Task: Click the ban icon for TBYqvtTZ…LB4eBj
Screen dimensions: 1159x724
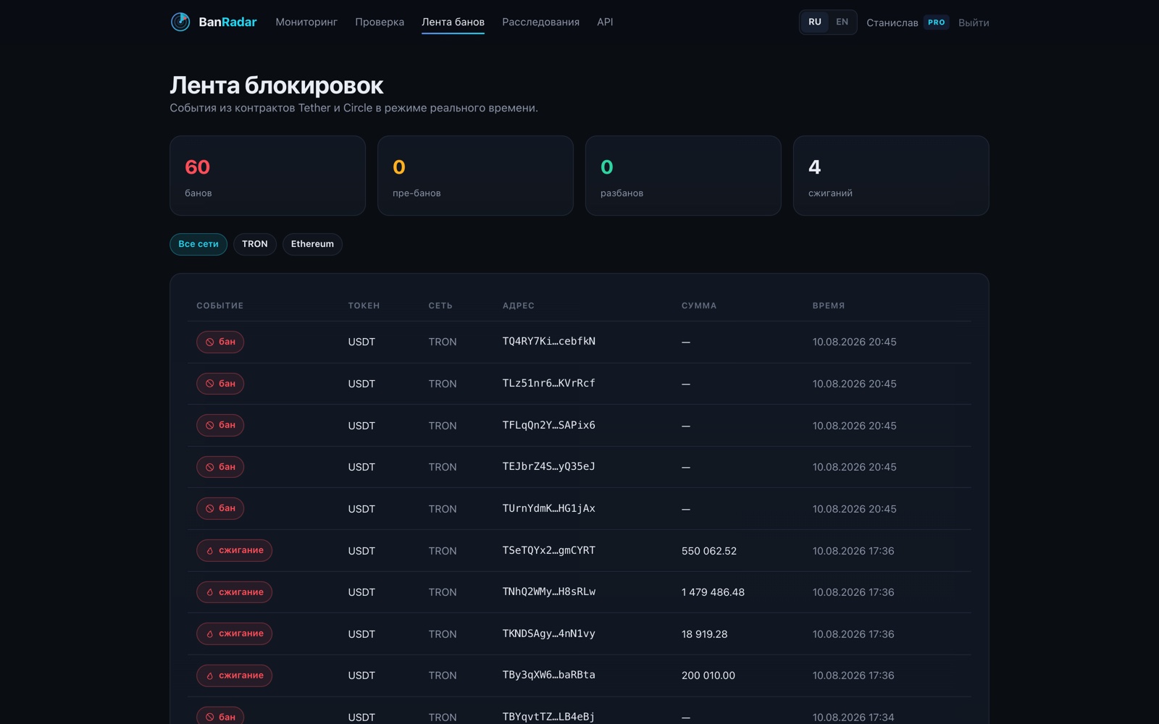Action: (x=210, y=717)
